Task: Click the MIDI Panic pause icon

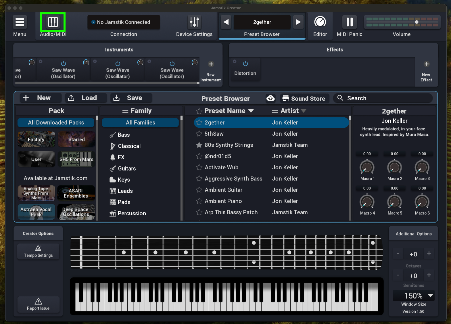Action: (350, 22)
